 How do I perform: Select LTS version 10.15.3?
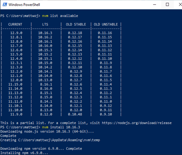(x=45, y=50)
